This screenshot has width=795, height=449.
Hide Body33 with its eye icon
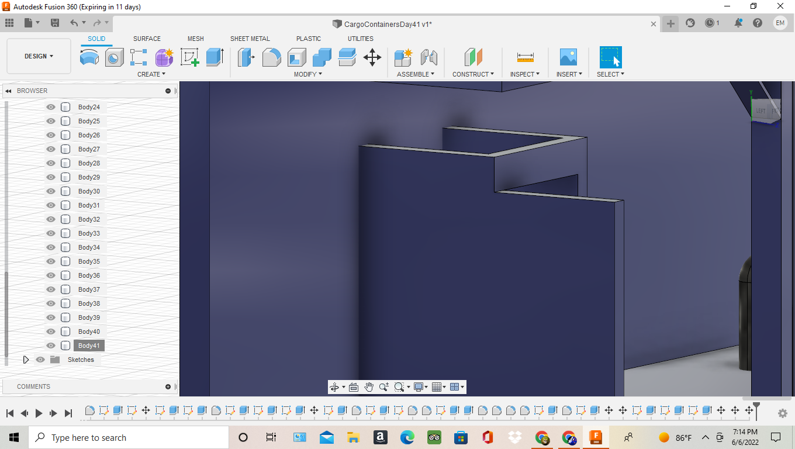[x=51, y=233]
